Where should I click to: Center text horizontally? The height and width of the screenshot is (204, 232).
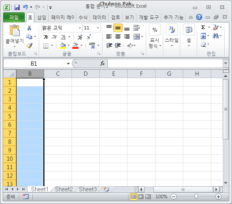point(118,37)
